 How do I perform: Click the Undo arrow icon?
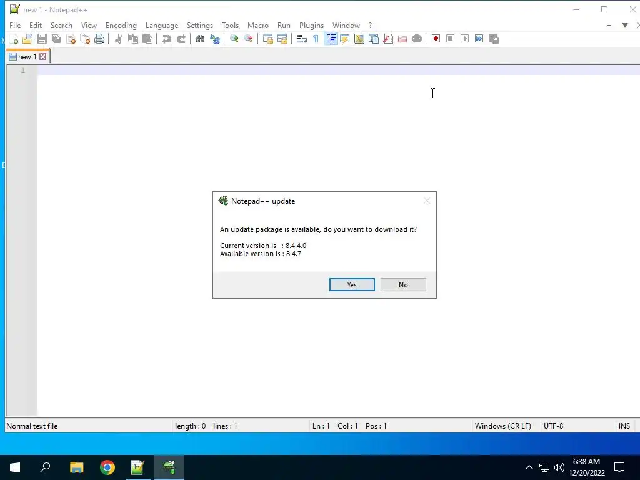tap(166, 39)
